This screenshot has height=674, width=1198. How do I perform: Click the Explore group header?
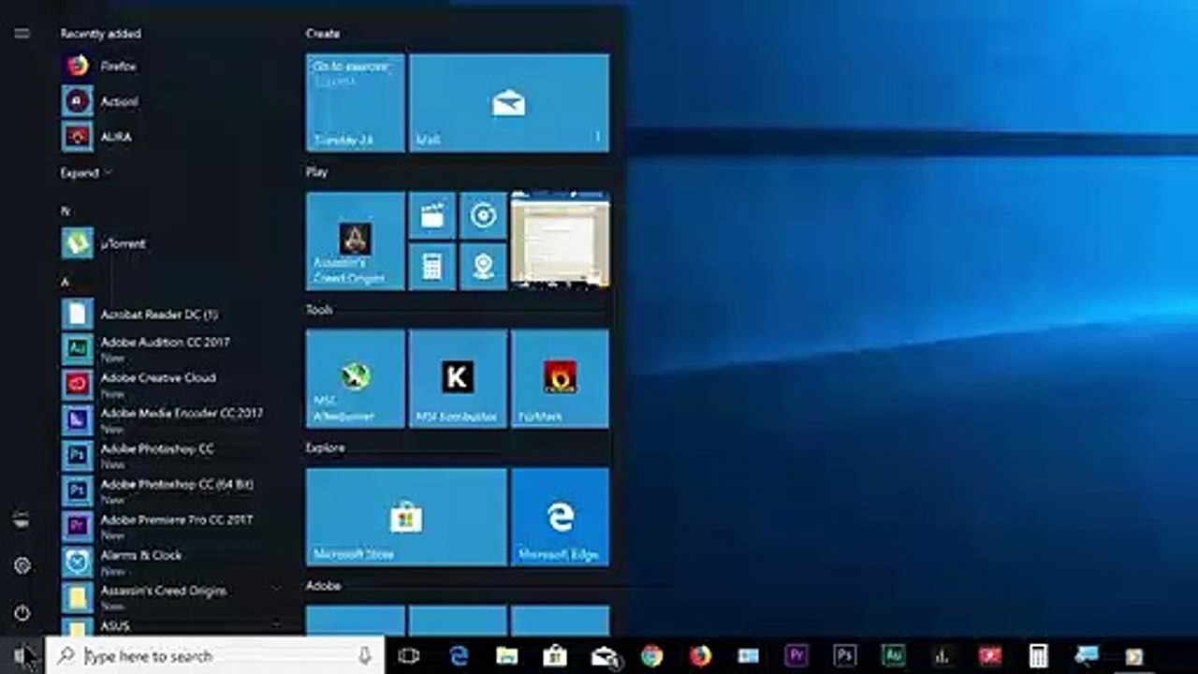point(326,448)
